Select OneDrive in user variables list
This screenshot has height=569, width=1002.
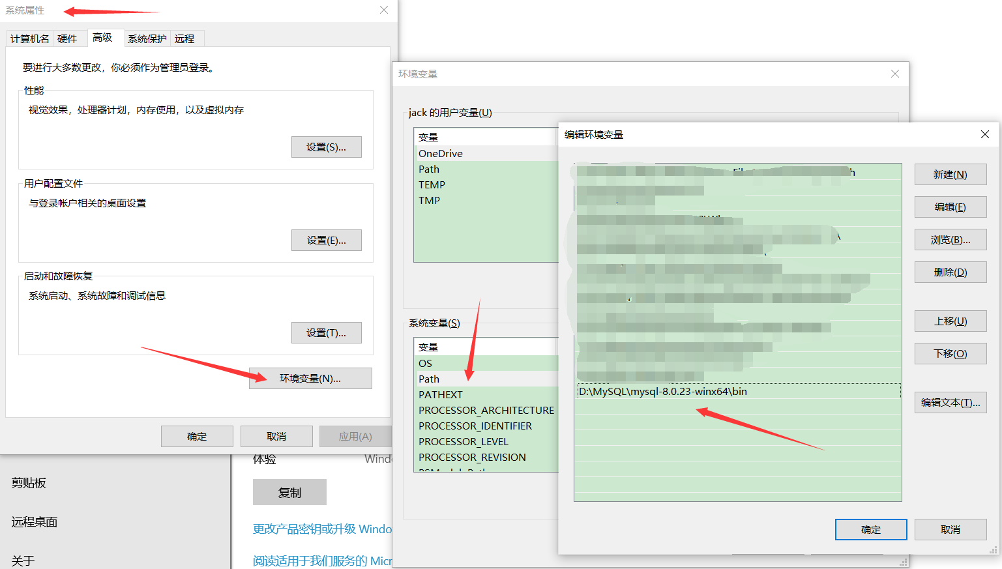click(x=486, y=153)
